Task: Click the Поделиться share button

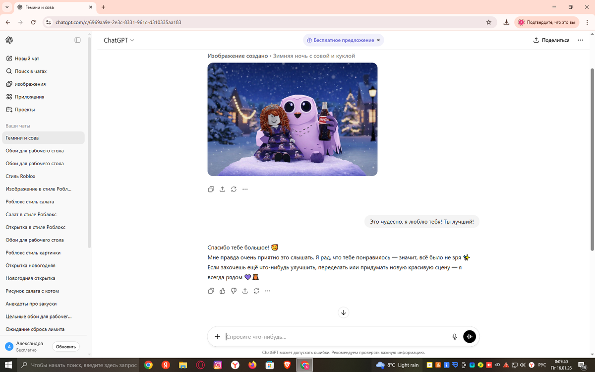Action: pyautogui.click(x=551, y=40)
